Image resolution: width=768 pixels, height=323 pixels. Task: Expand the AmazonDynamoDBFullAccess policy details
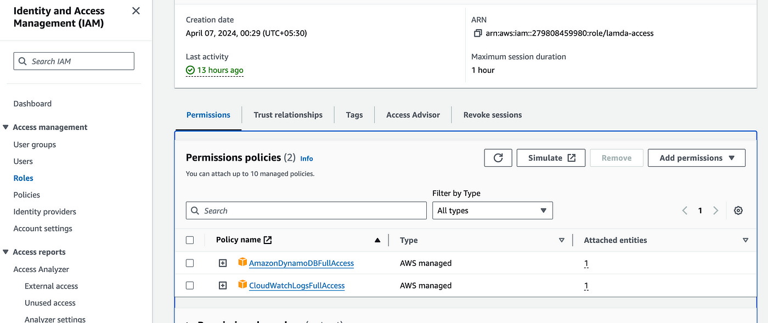point(223,263)
